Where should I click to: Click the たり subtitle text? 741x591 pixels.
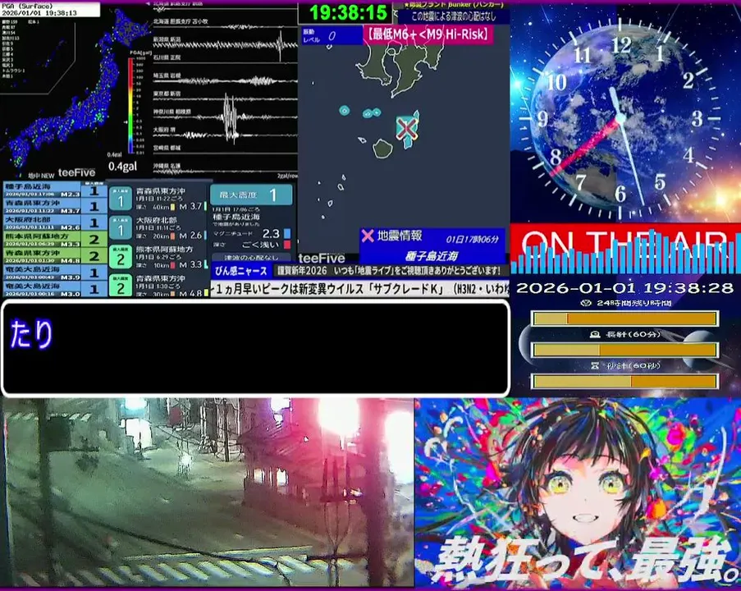[x=31, y=334]
